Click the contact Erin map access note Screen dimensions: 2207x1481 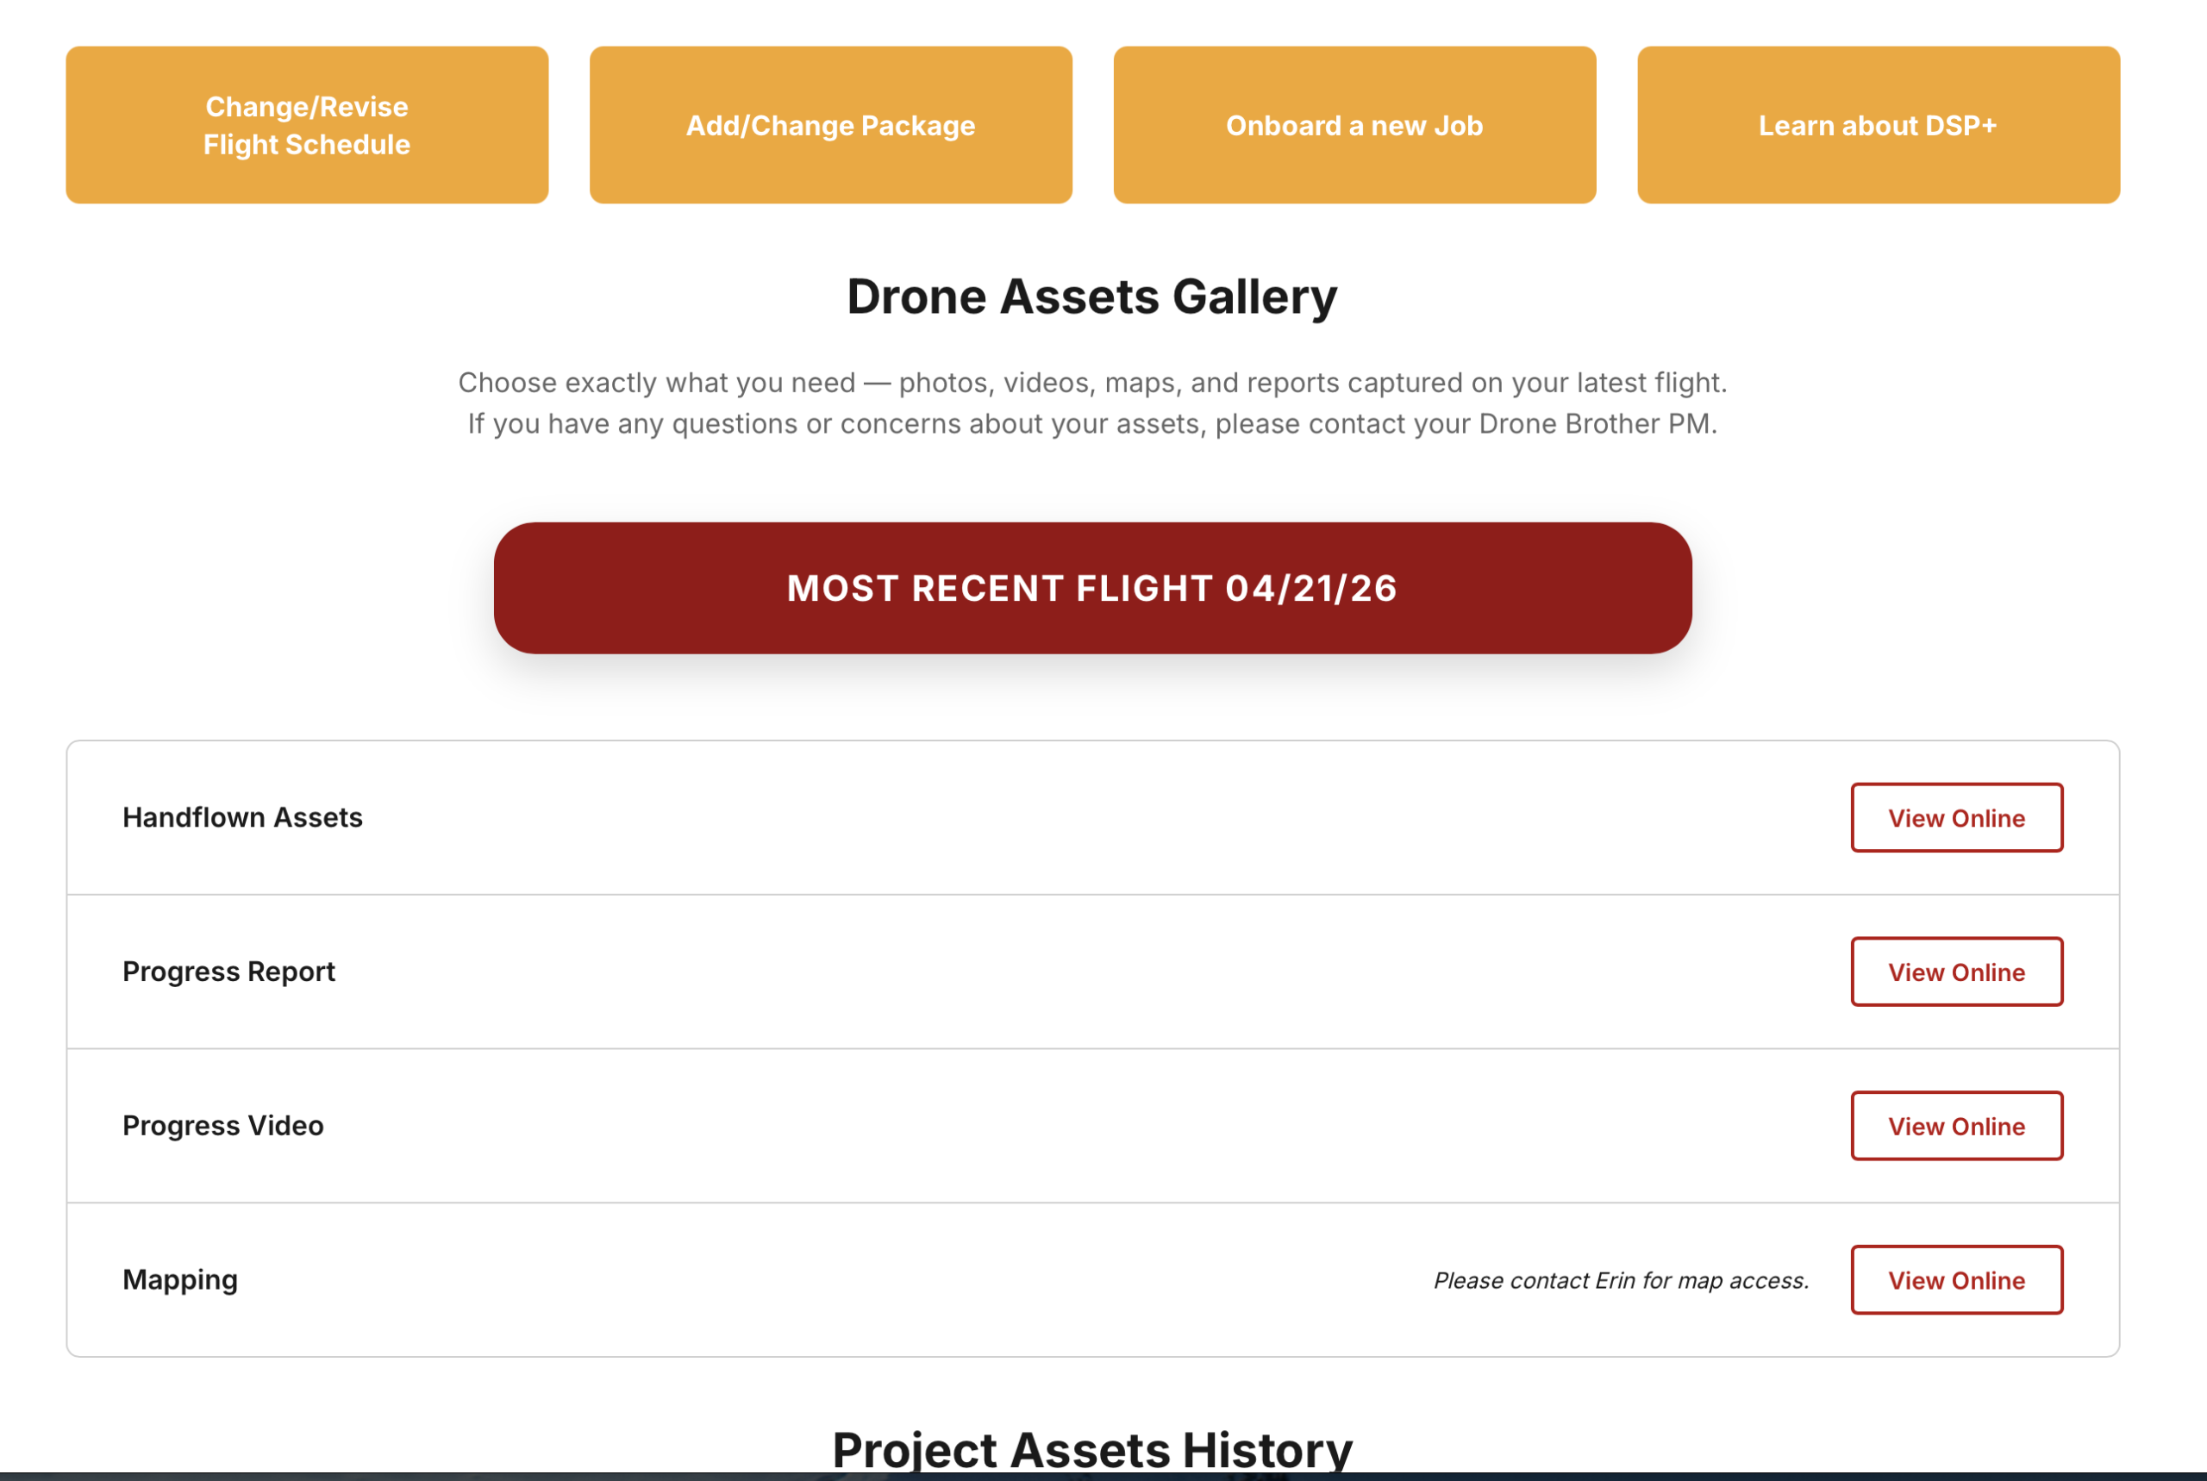(1620, 1280)
